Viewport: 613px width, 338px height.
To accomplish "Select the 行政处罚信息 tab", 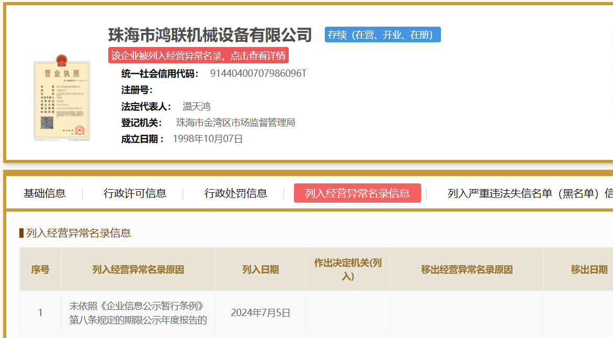I will point(235,193).
